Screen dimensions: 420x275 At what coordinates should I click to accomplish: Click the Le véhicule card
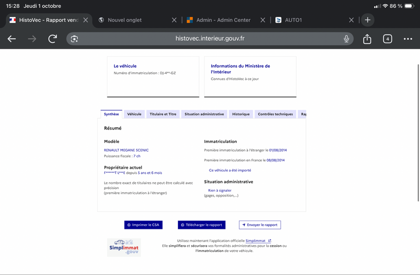coord(153,76)
